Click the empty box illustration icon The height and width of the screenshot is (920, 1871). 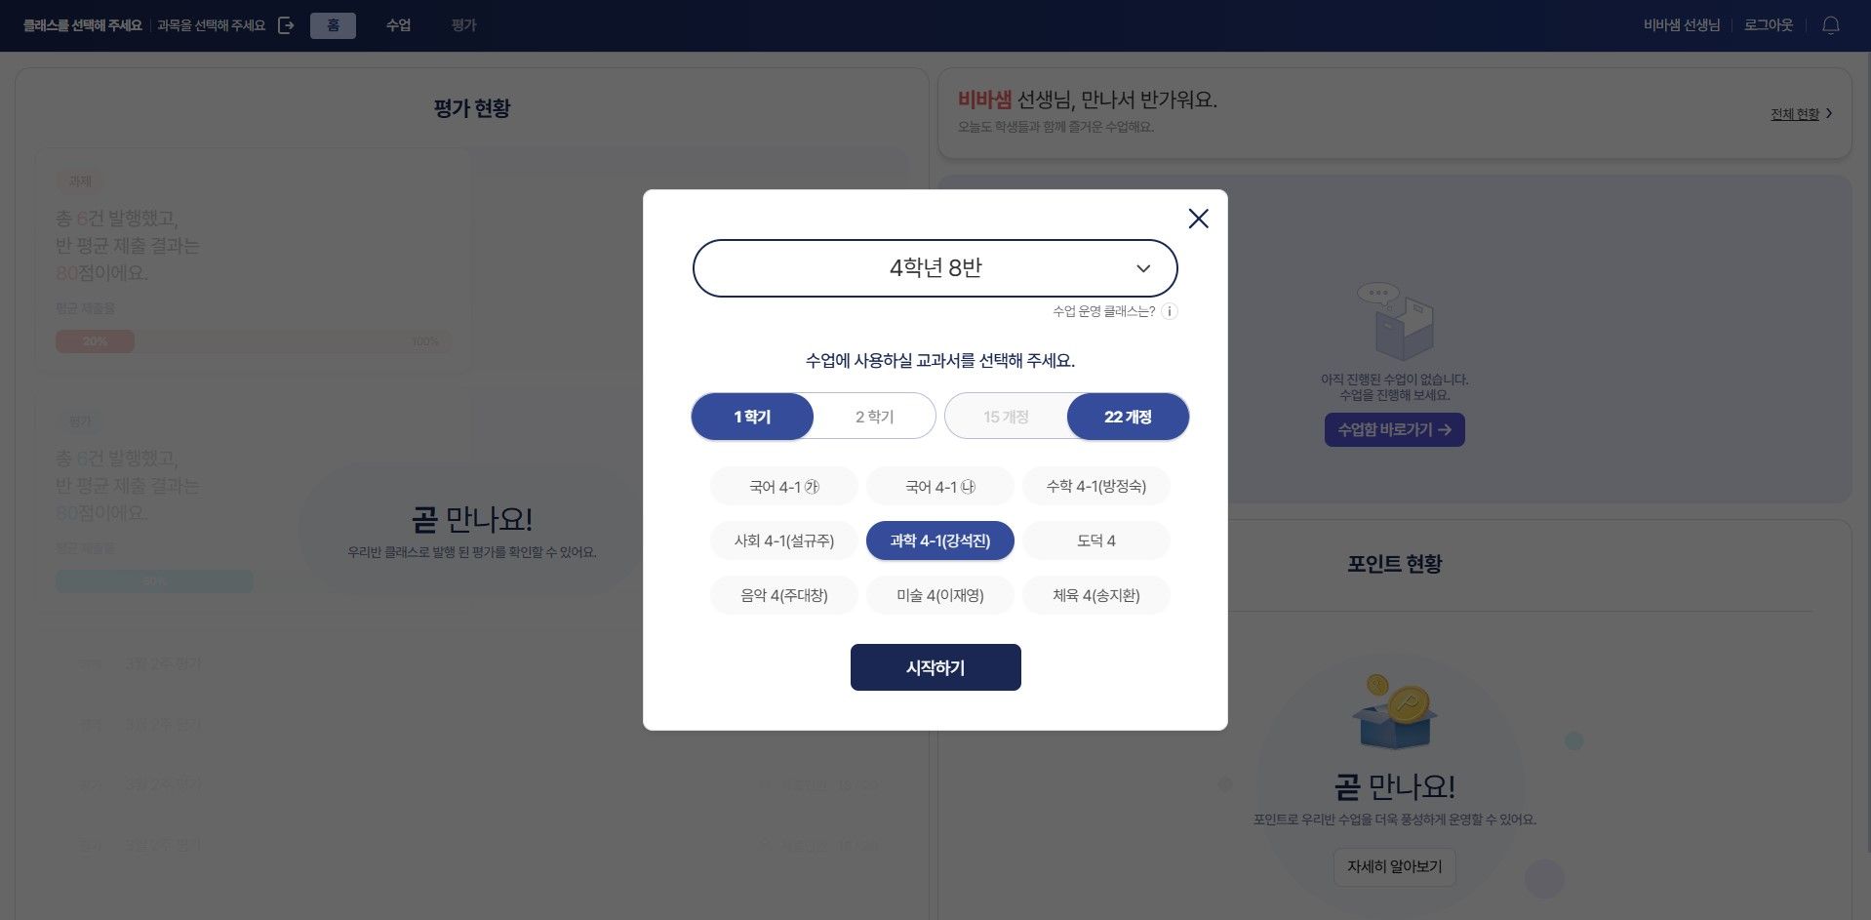pyautogui.click(x=1395, y=321)
